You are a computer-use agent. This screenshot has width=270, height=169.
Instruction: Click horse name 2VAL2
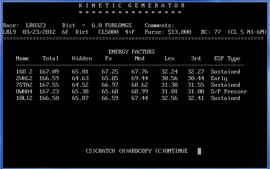point(24,78)
